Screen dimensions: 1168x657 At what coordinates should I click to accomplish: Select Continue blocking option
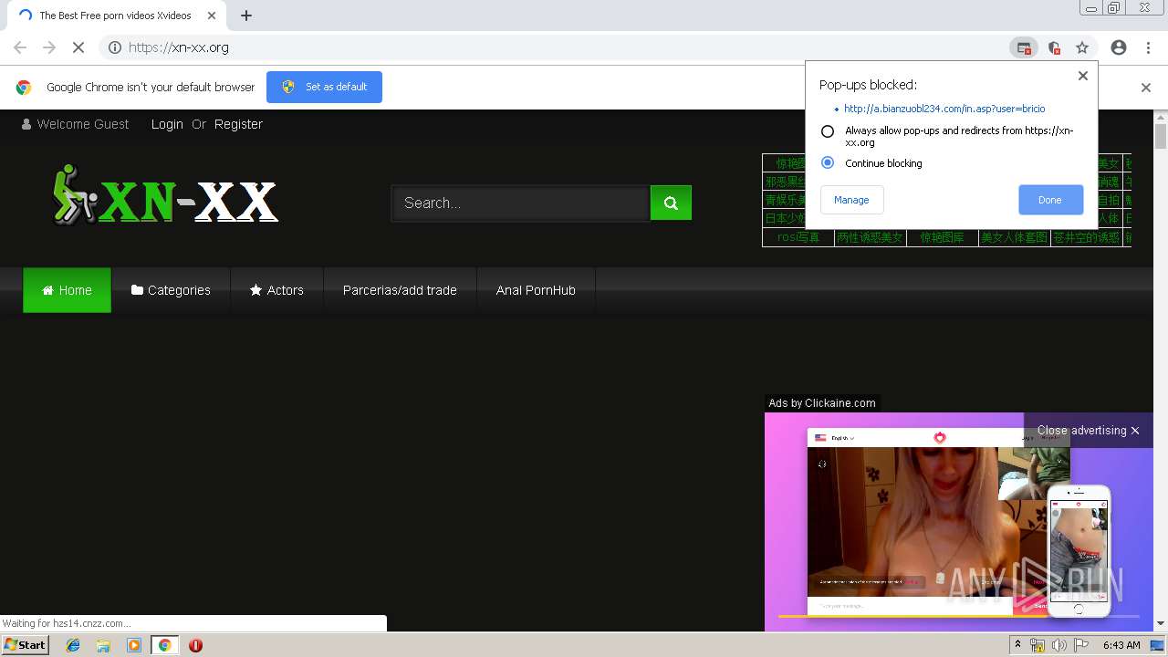point(828,162)
